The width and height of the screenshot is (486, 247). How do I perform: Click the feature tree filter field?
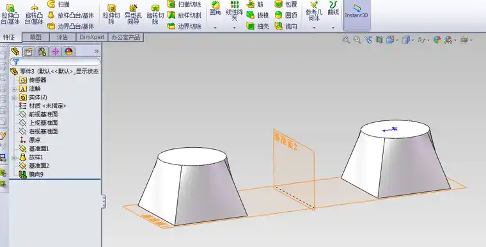55,61
